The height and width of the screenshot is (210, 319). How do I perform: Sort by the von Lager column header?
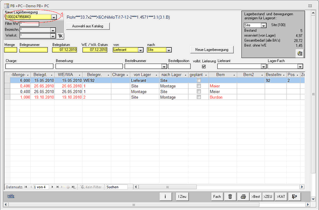point(143,74)
